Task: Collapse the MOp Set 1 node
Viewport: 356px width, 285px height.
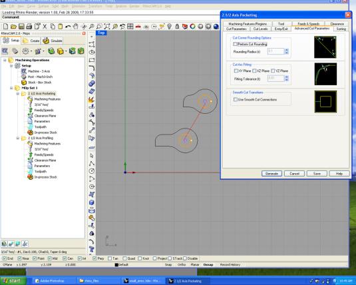Action: (11, 88)
